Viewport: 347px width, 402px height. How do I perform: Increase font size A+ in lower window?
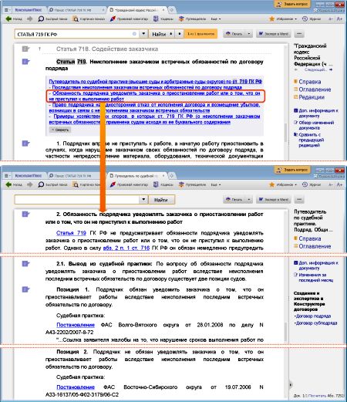point(339,184)
